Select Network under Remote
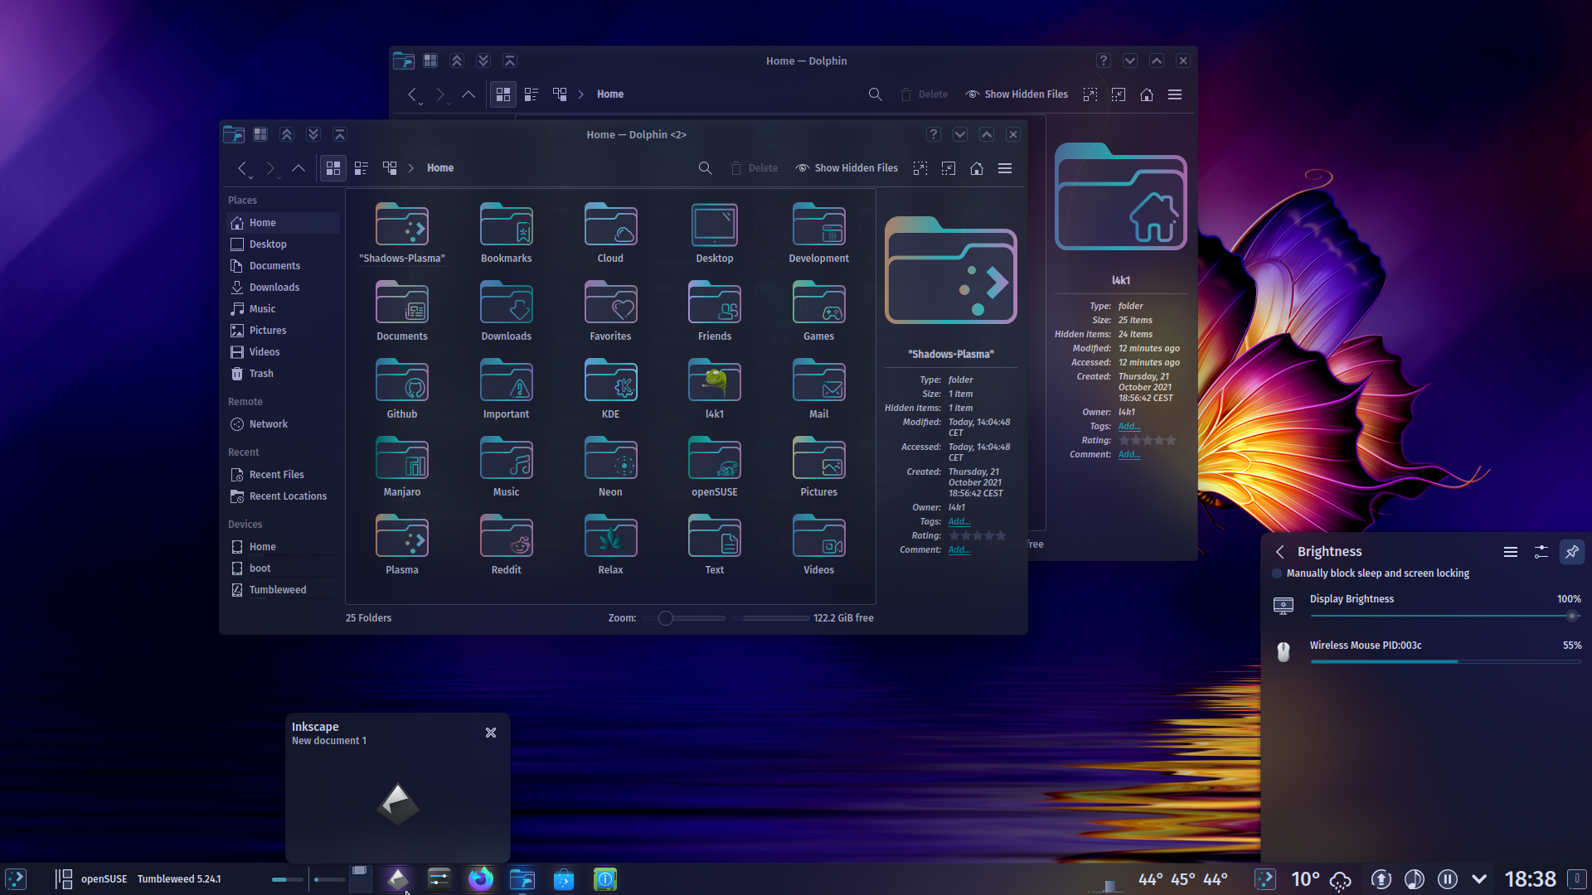The height and width of the screenshot is (895, 1592). (283, 424)
